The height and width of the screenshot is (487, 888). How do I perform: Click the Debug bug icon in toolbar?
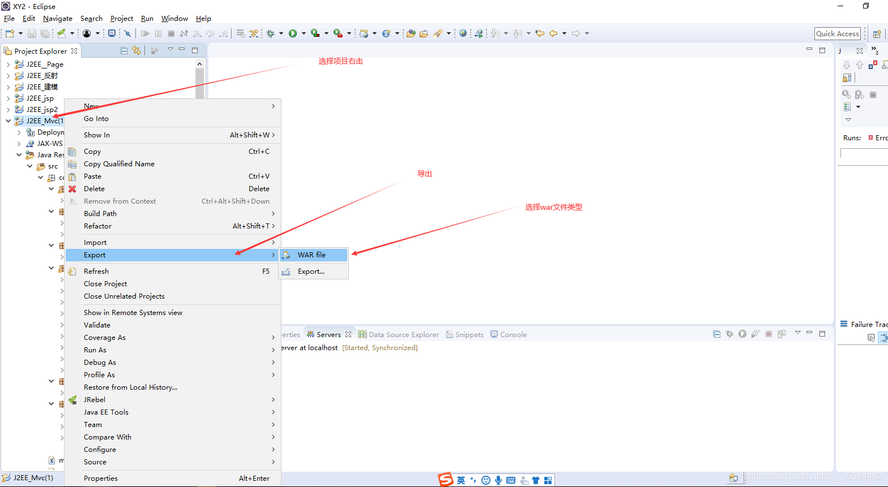[x=271, y=33]
